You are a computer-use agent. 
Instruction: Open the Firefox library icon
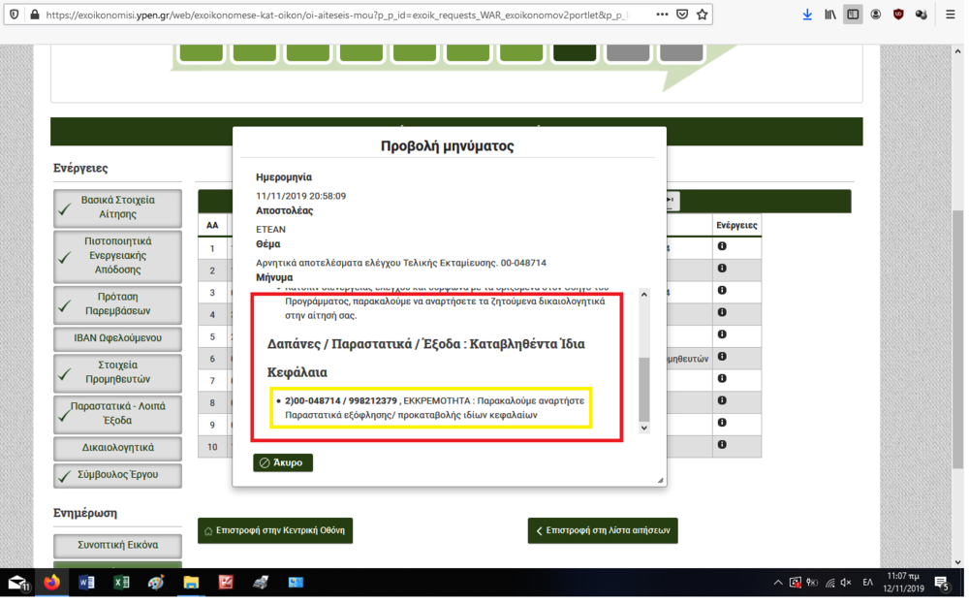[830, 15]
